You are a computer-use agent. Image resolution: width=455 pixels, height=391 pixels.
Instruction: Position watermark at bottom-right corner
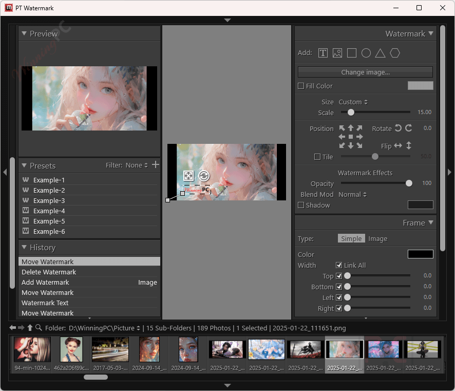(359, 145)
